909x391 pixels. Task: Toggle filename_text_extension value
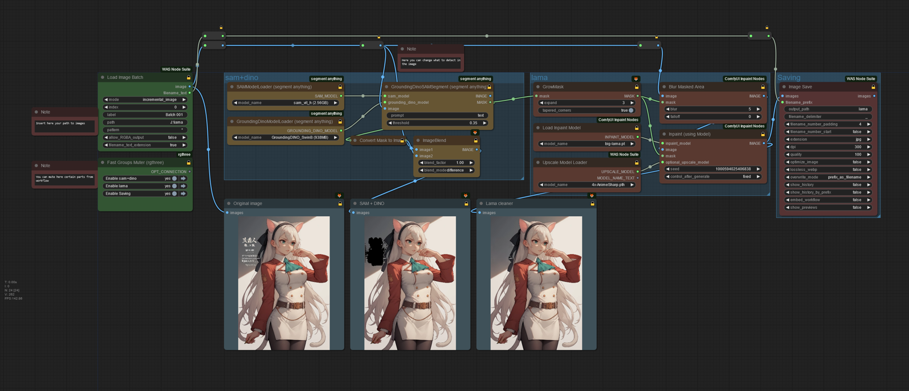145,145
